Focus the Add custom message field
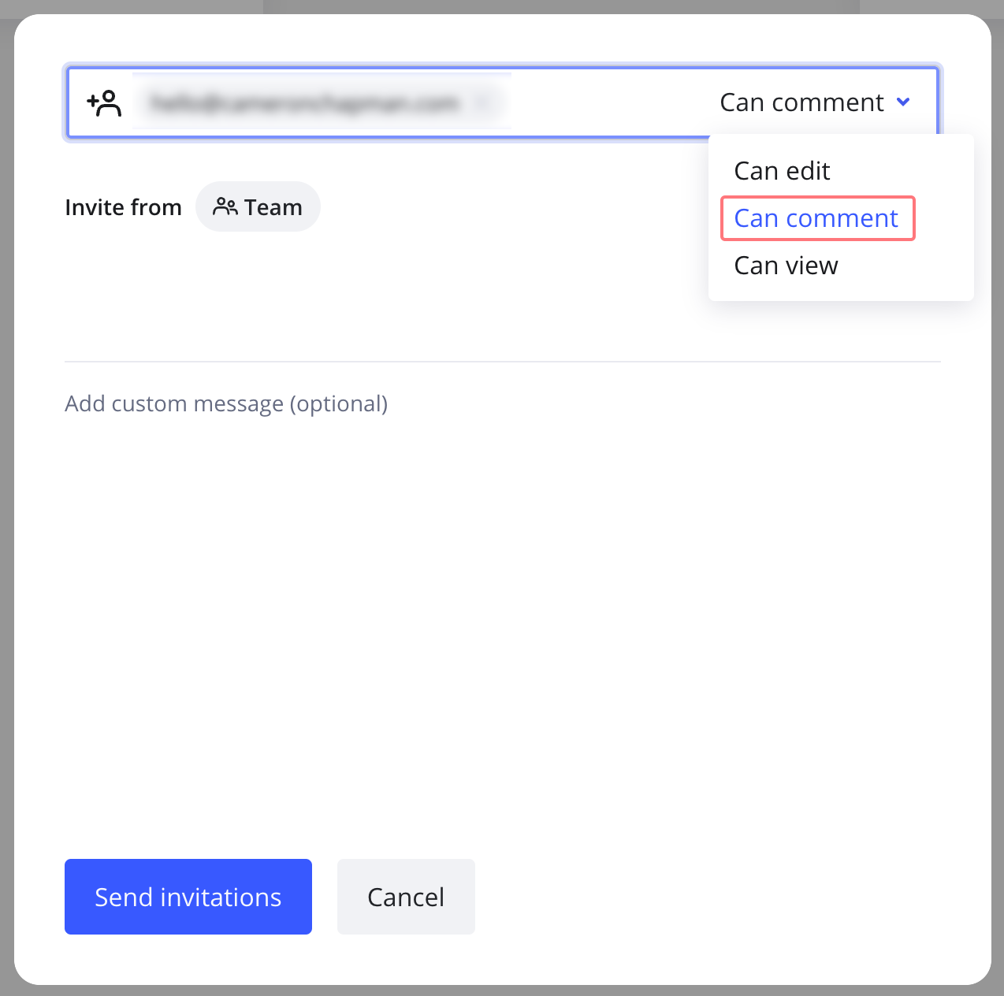The image size is (1004, 996). pos(226,403)
